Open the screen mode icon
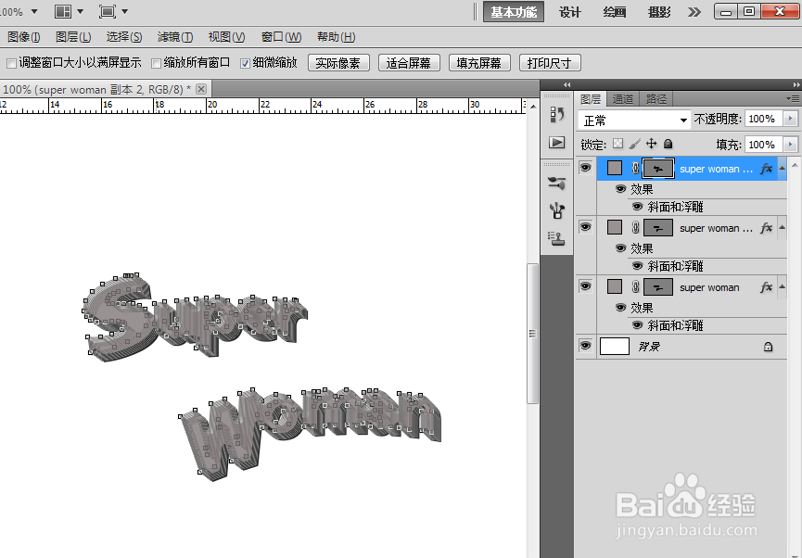 point(108,11)
